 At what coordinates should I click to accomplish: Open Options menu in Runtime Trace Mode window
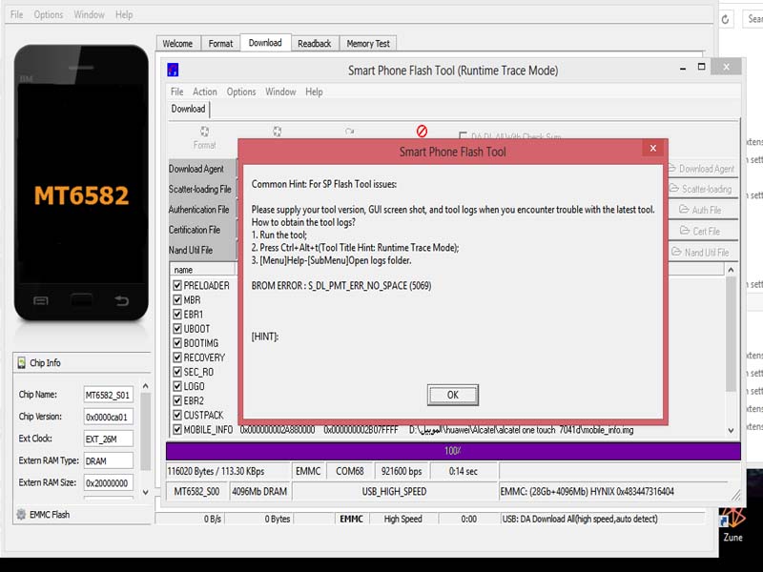(x=241, y=92)
